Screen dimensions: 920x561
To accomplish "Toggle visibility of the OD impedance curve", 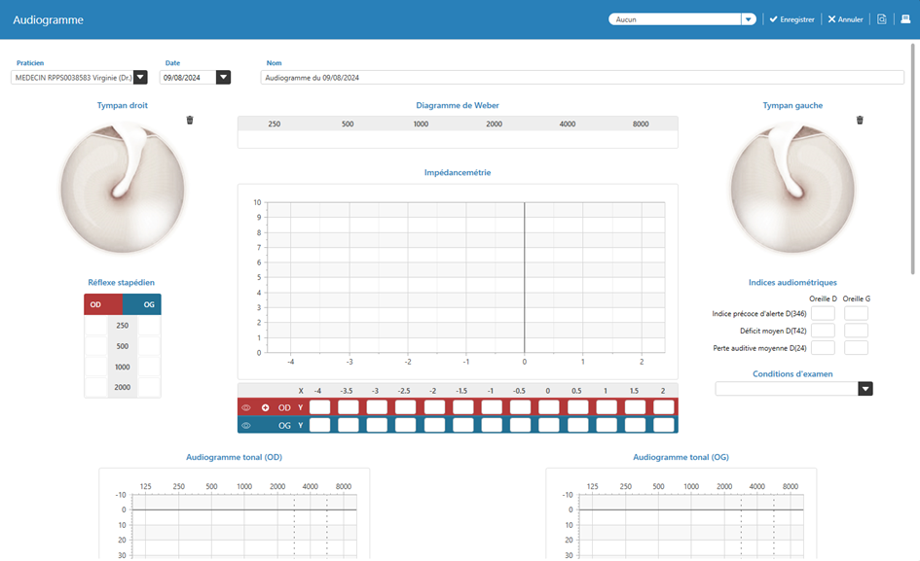I will (246, 408).
